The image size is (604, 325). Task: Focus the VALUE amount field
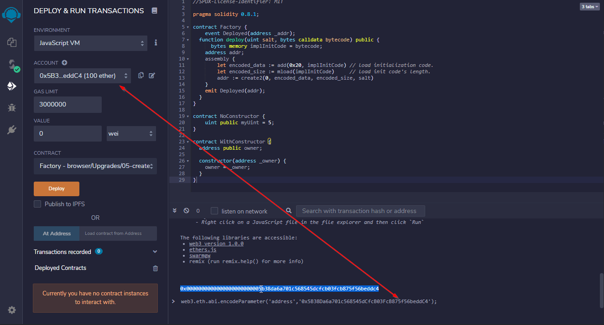tap(68, 134)
